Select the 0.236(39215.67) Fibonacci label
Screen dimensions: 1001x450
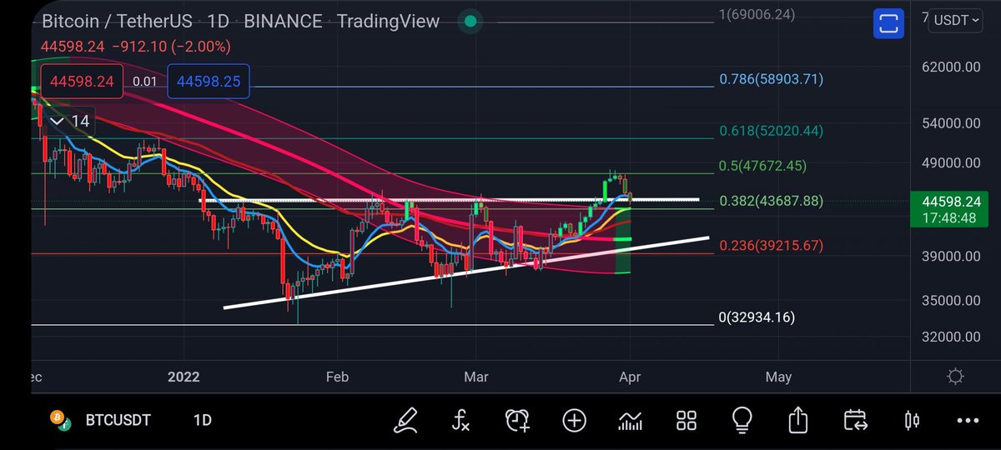(x=771, y=246)
